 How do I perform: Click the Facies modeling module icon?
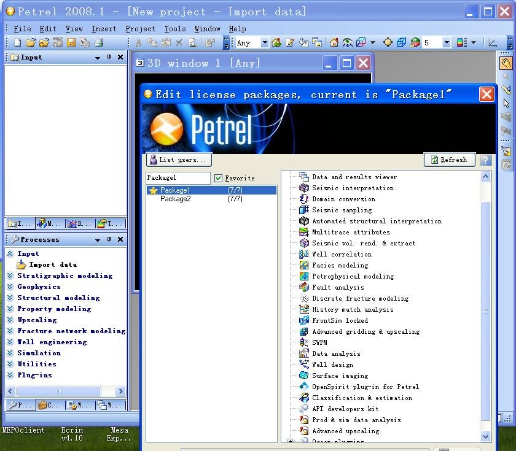click(x=303, y=265)
